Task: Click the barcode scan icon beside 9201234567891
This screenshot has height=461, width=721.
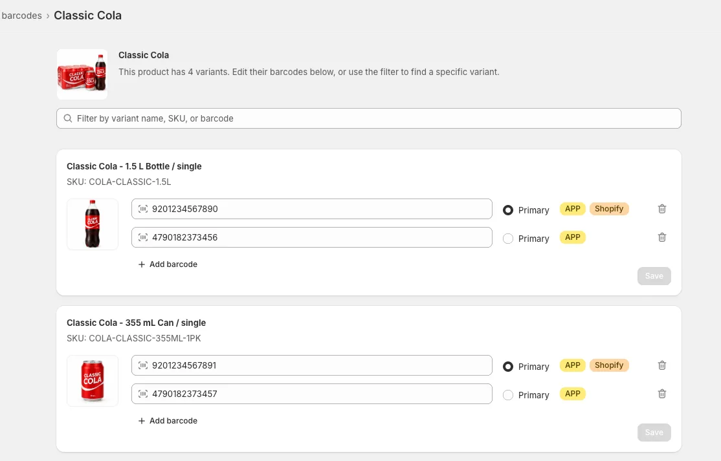Action: tap(143, 365)
